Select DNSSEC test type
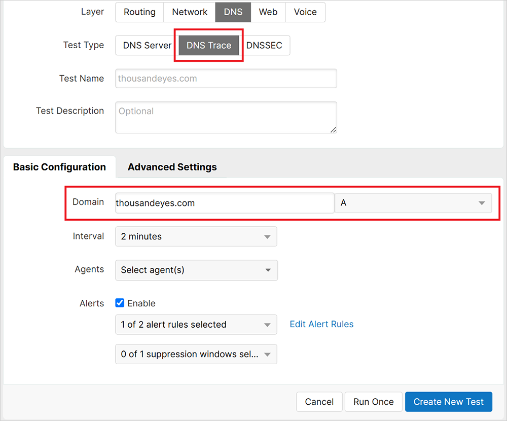 click(x=264, y=45)
